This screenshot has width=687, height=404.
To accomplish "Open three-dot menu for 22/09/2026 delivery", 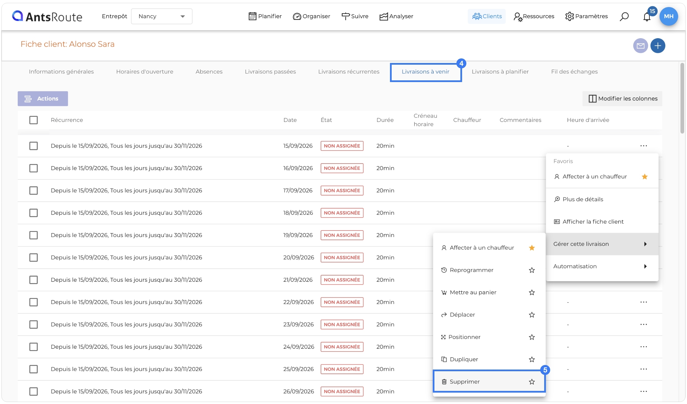I will pyautogui.click(x=643, y=302).
